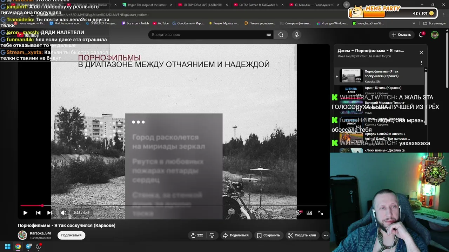This screenshot has width=449, height=252.
Task: Toggle theater mode in player
Action: click(309, 212)
